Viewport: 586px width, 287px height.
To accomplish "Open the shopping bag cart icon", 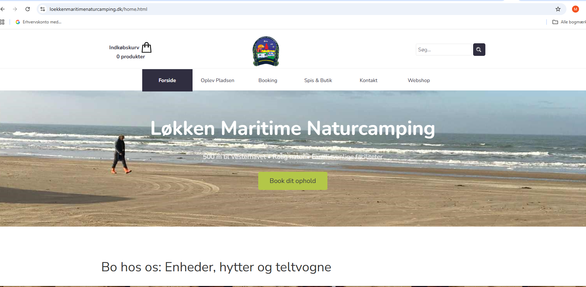I will (x=147, y=47).
